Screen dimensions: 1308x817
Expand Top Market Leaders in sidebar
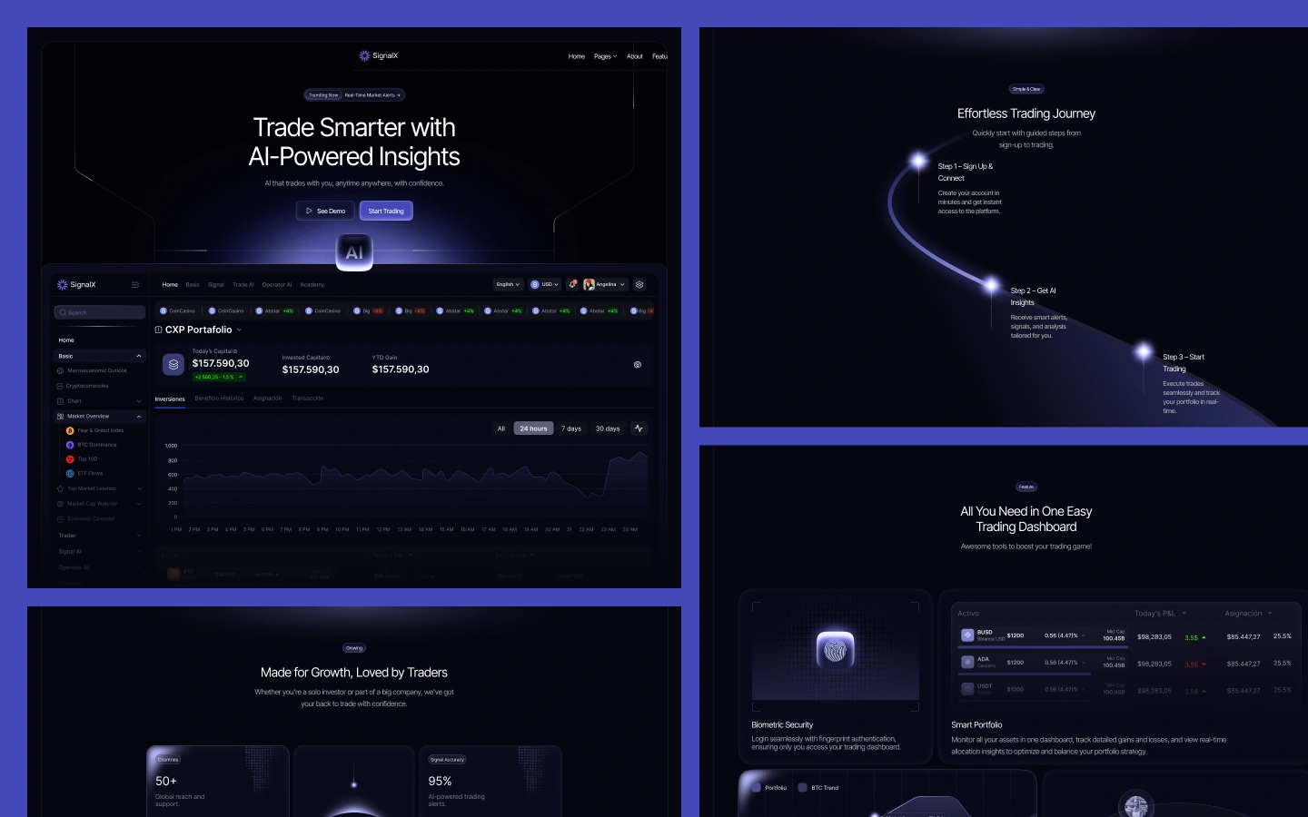click(x=139, y=488)
